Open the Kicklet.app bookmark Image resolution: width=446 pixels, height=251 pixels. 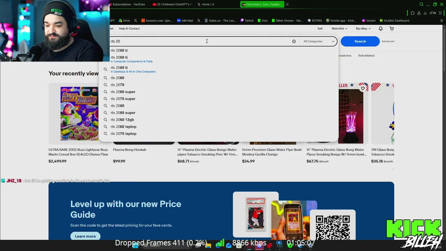coord(341,21)
